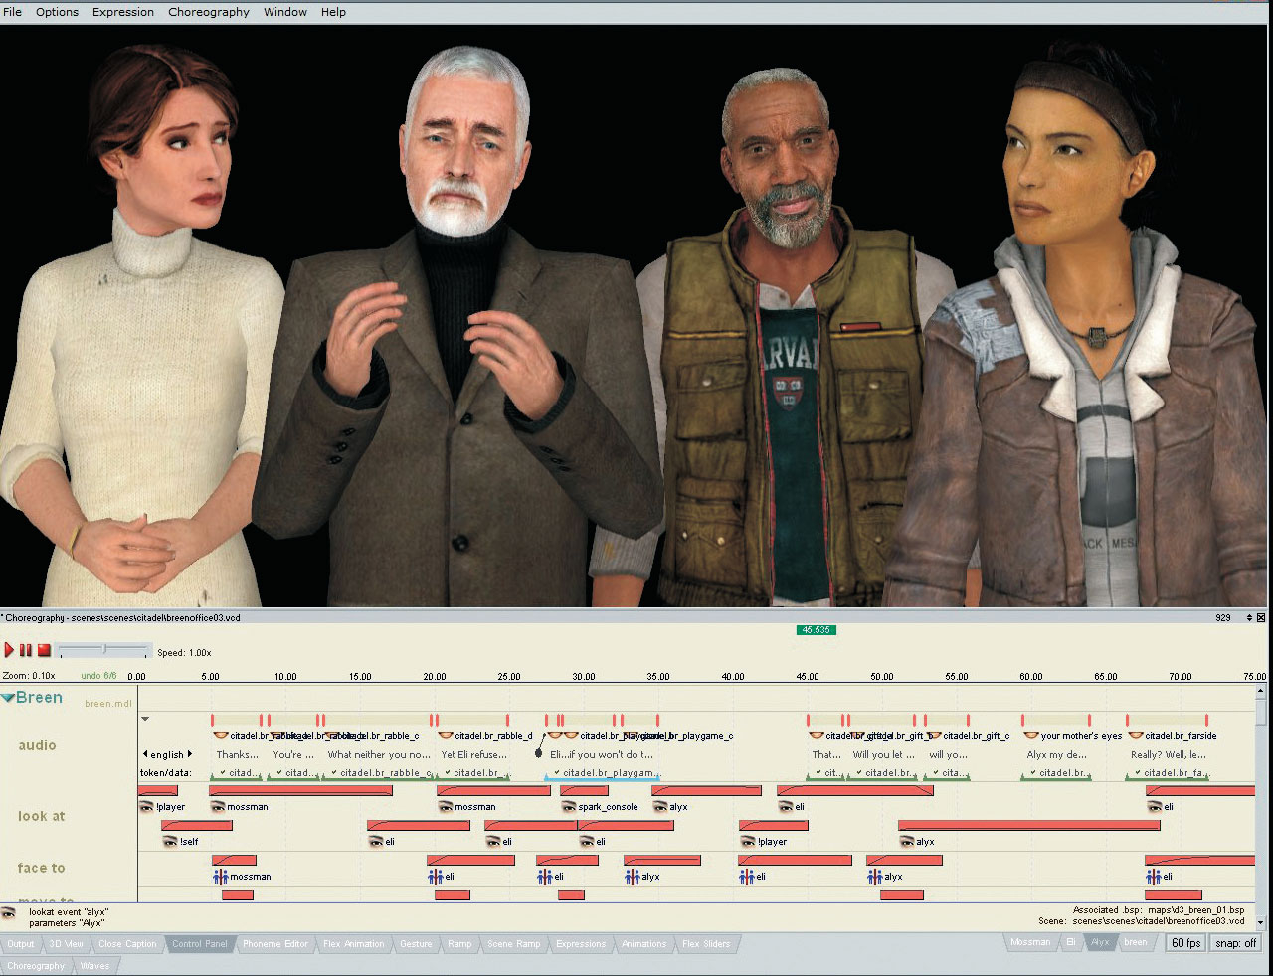
Task: Expand the small arrow on the audio channel
Action: coord(145,719)
